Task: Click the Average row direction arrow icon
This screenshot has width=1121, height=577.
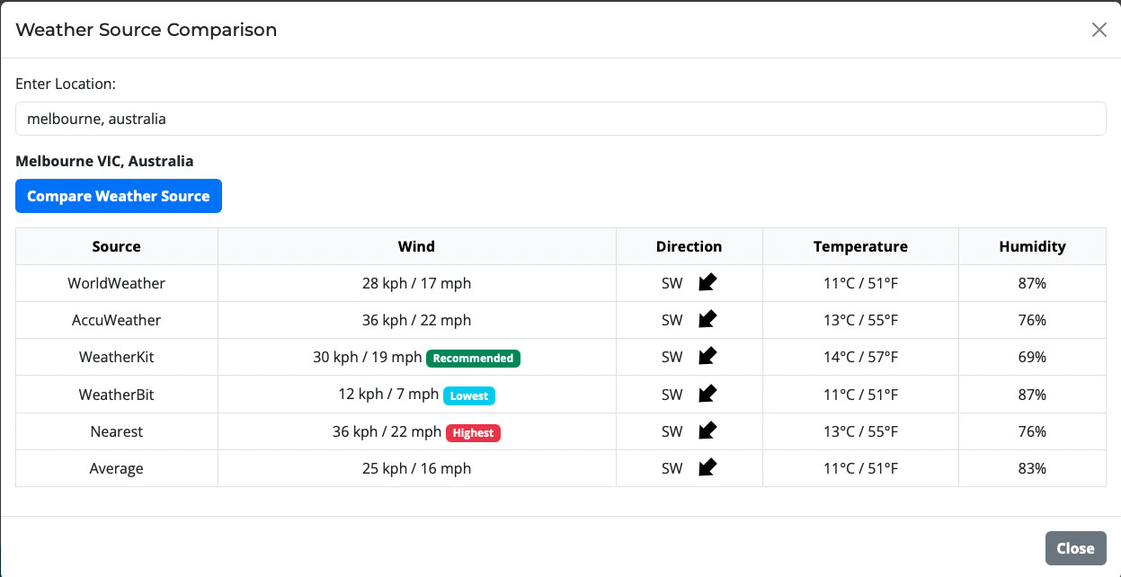Action: 707,467
